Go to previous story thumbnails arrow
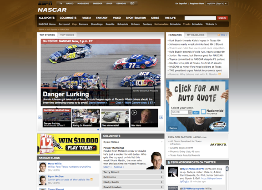 (x=40, y=117)
